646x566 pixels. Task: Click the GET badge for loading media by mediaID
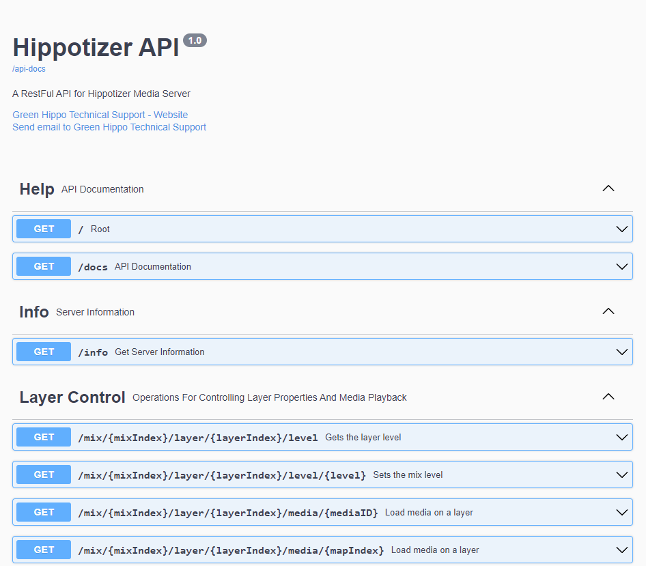(x=43, y=512)
